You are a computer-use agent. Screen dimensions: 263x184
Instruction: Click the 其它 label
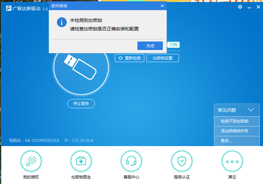232,177
